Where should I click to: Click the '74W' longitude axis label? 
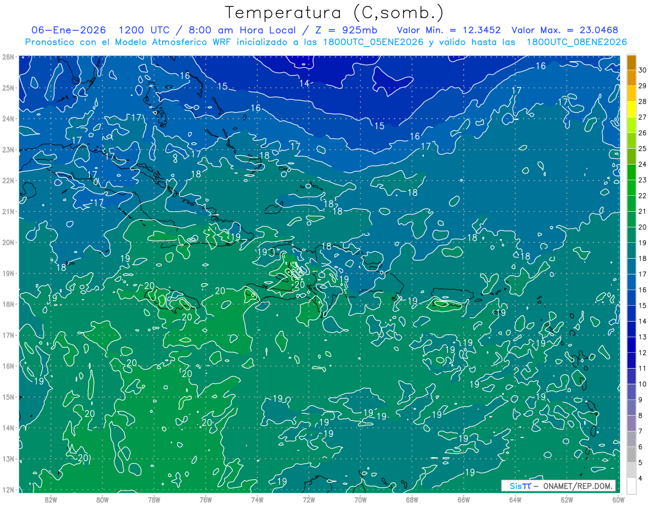coord(257,499)
